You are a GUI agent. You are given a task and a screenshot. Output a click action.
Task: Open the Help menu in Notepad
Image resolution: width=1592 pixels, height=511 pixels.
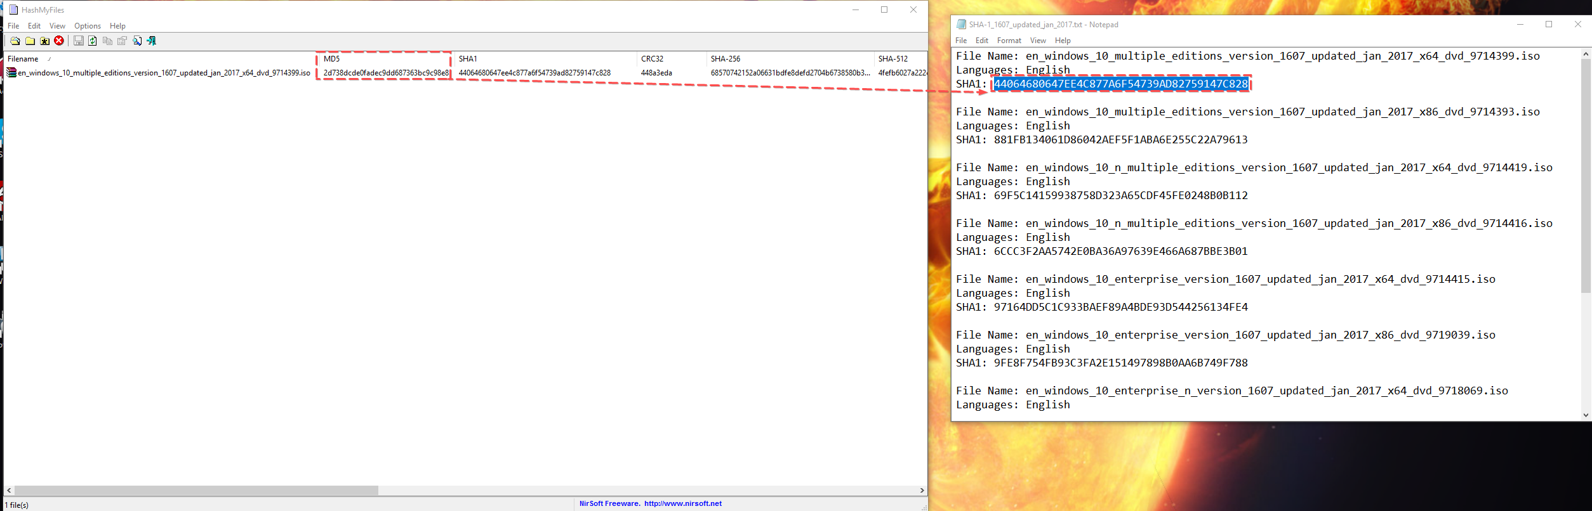click(1063, 41)
